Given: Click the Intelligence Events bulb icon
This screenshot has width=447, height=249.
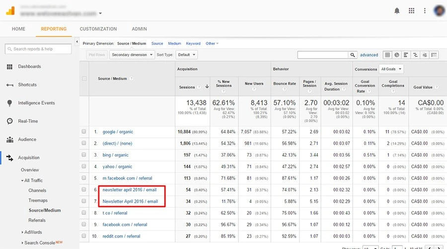Looking at the screenshot, I should pyautogui.click(x=10, y=103).
